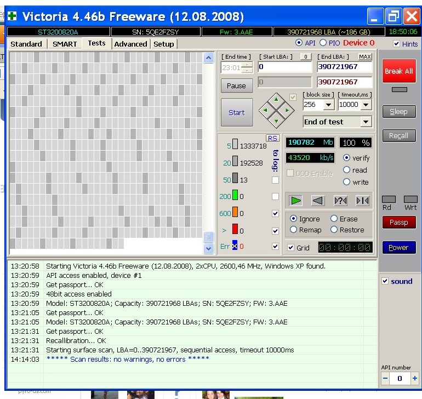Click the random access scan button
Image resolution: width=422 pixels, height=399 pixels.
tap(340, 201)
